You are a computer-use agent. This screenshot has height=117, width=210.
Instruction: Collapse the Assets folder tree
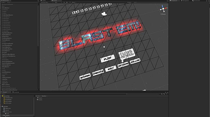(x=1, y=106)
